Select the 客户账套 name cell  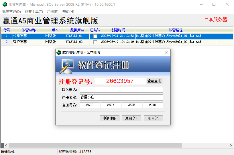[29, 42]
